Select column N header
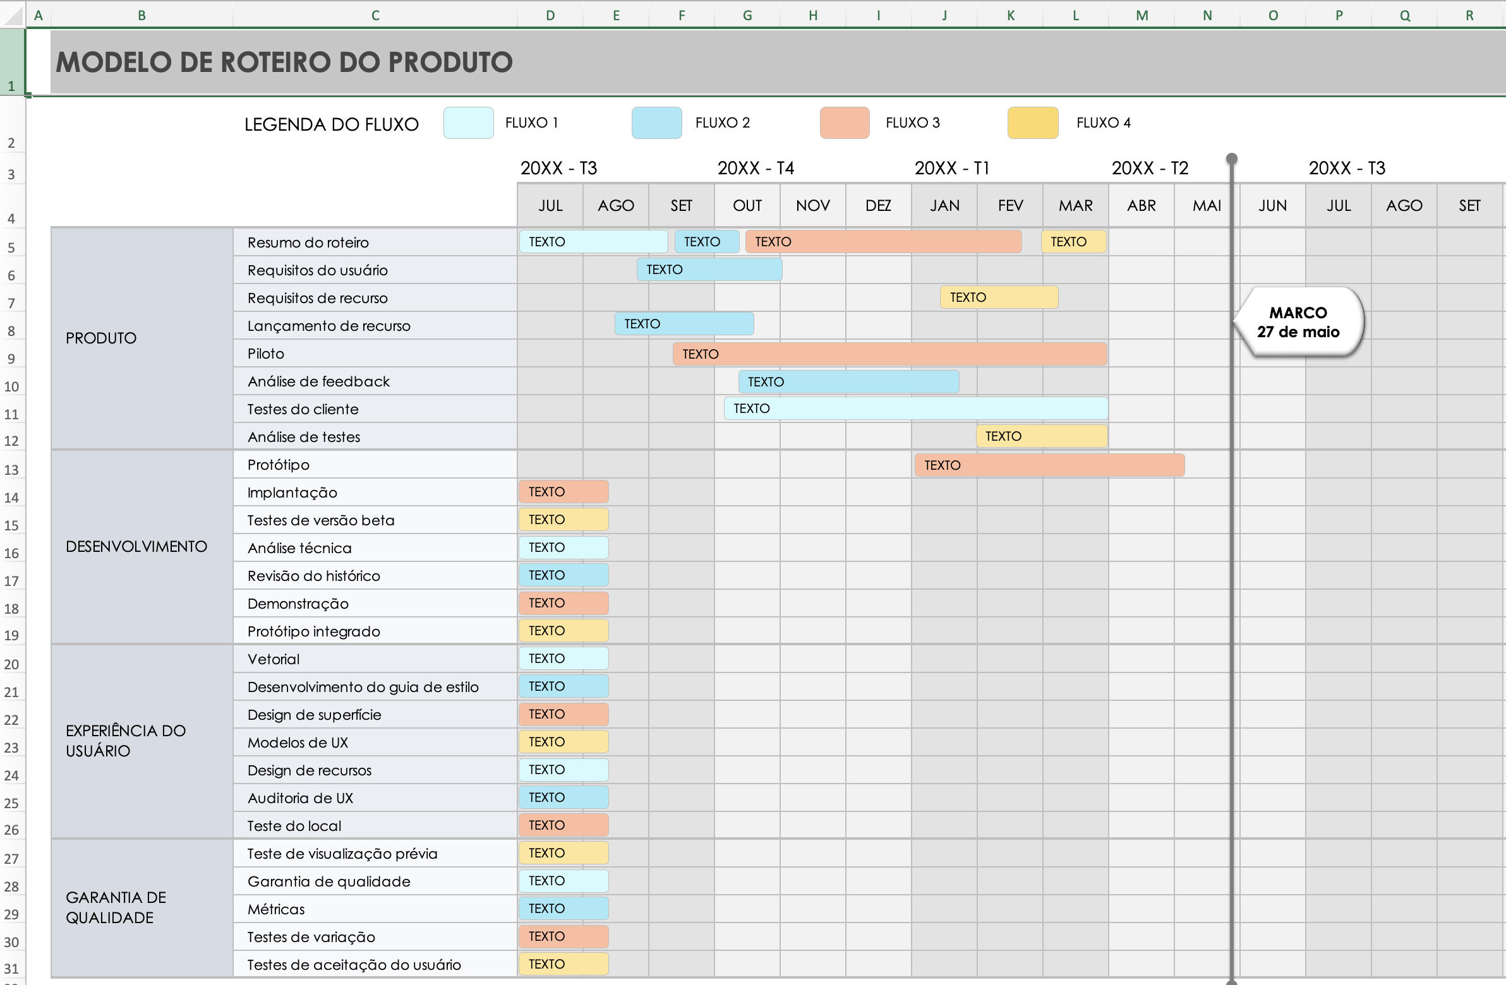The width and height of the screenshot is (1506, 985). 1207,15
